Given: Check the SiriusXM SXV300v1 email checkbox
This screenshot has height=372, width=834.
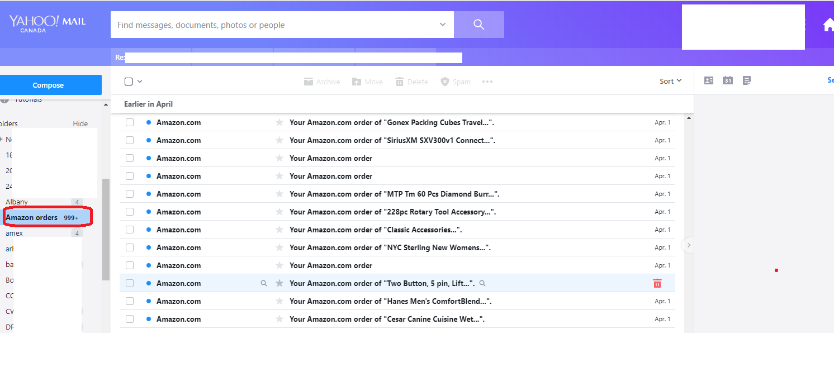Looking at the screenshot, I should coord(130,140).
